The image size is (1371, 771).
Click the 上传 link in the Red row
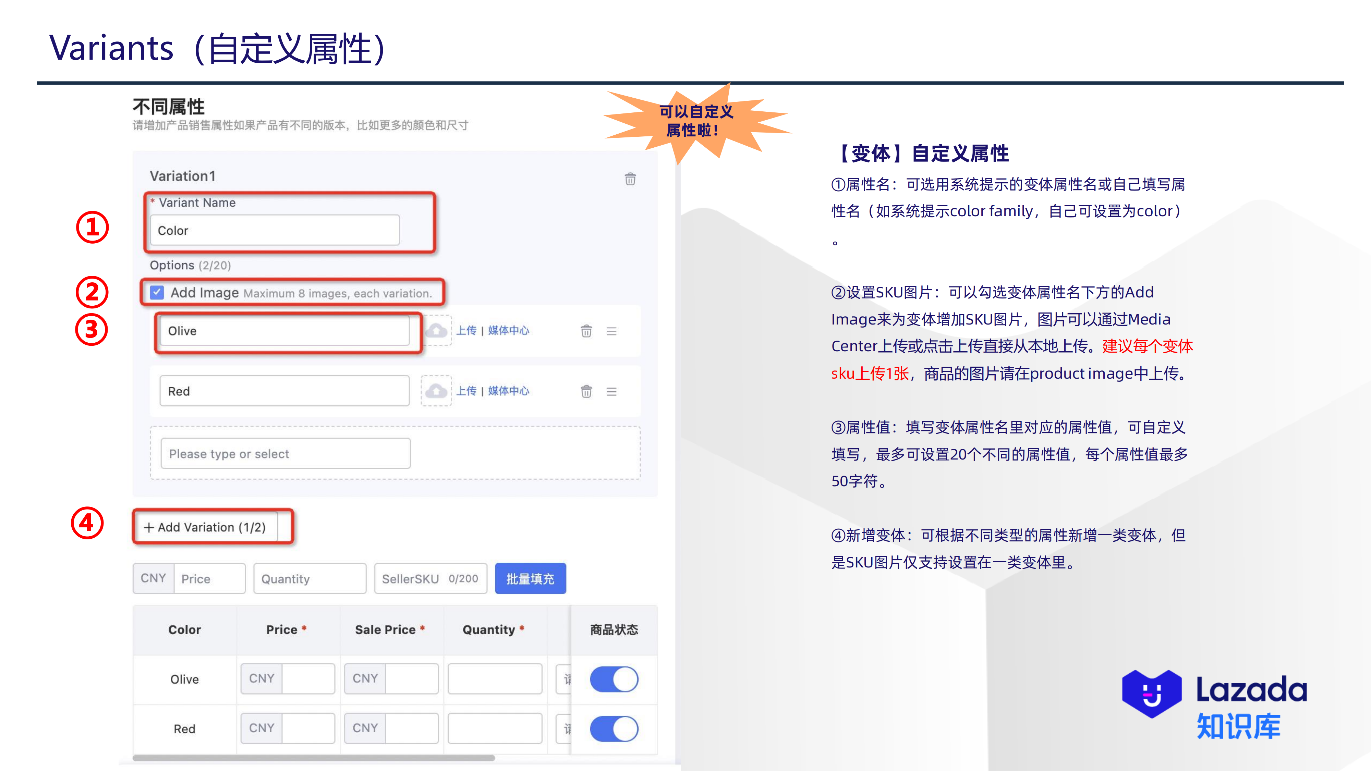pyautogui.click(x=466, y=391)
